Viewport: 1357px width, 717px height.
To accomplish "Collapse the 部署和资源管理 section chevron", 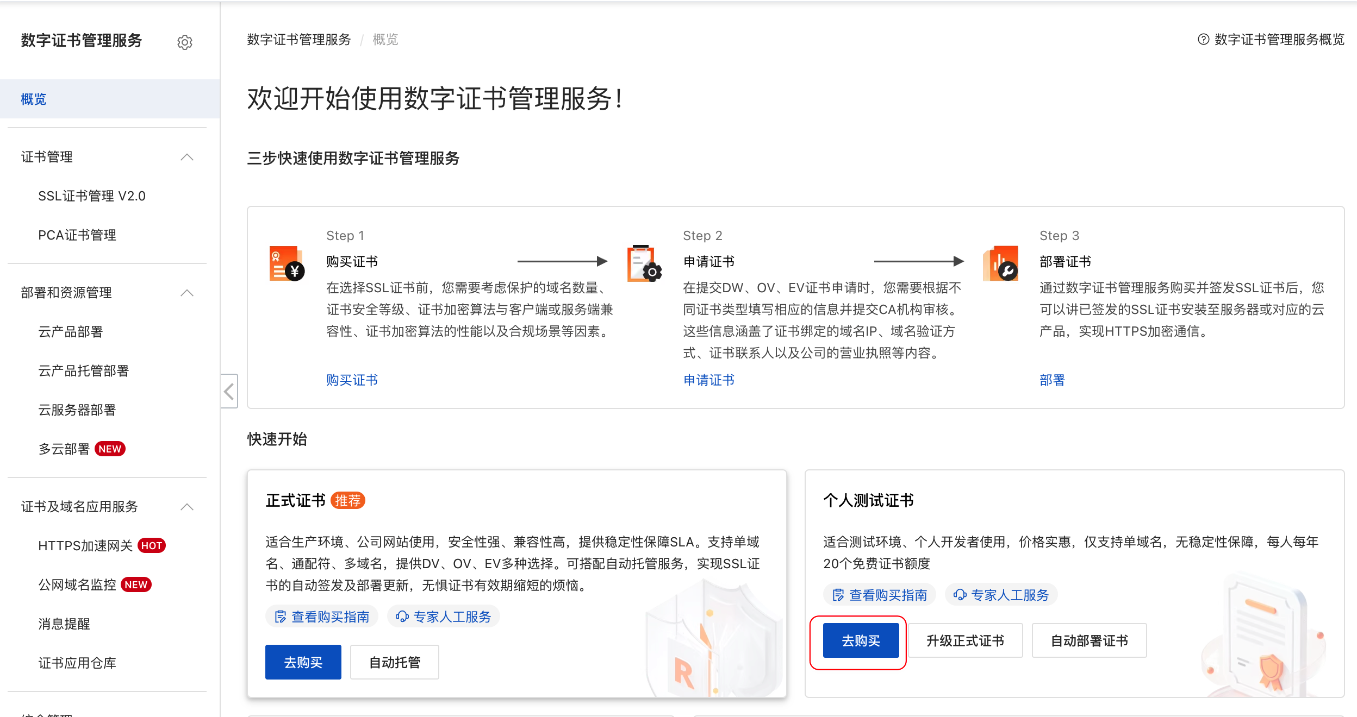I will tap(187, 293).
